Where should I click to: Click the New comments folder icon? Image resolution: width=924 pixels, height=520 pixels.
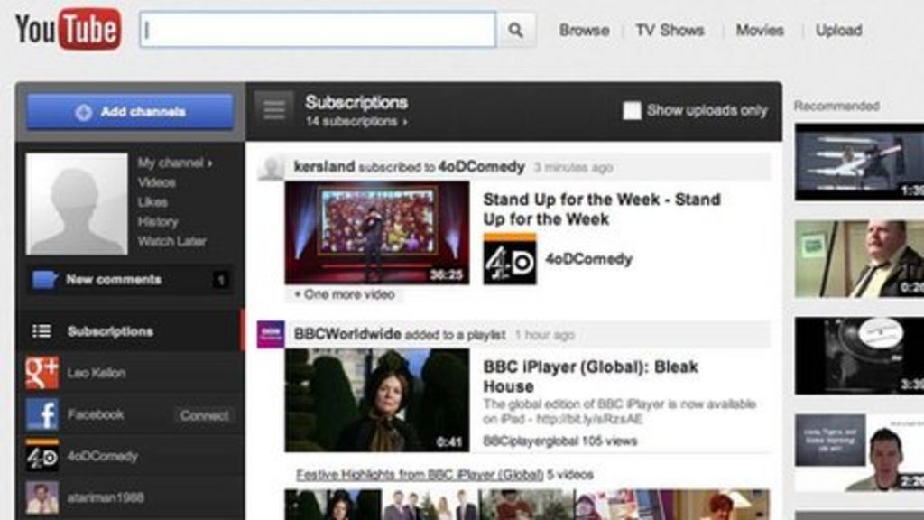click(x=44, y=280)
